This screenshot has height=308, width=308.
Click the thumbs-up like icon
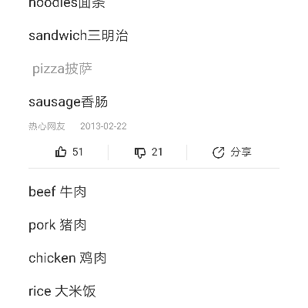(61, 152)
